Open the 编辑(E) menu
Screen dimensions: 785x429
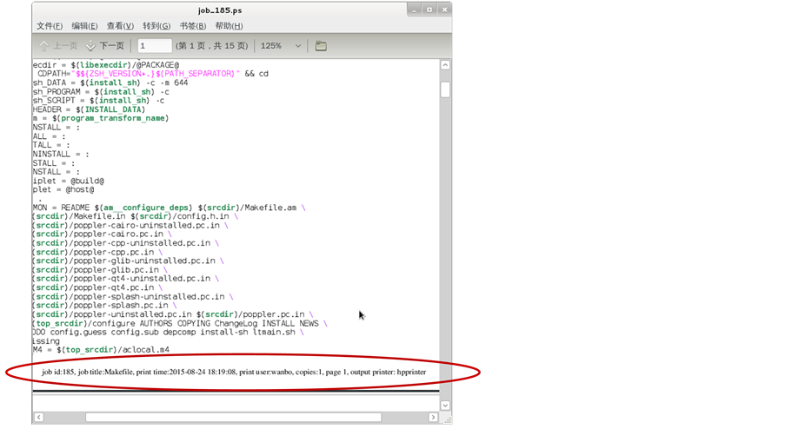[85, 26]
